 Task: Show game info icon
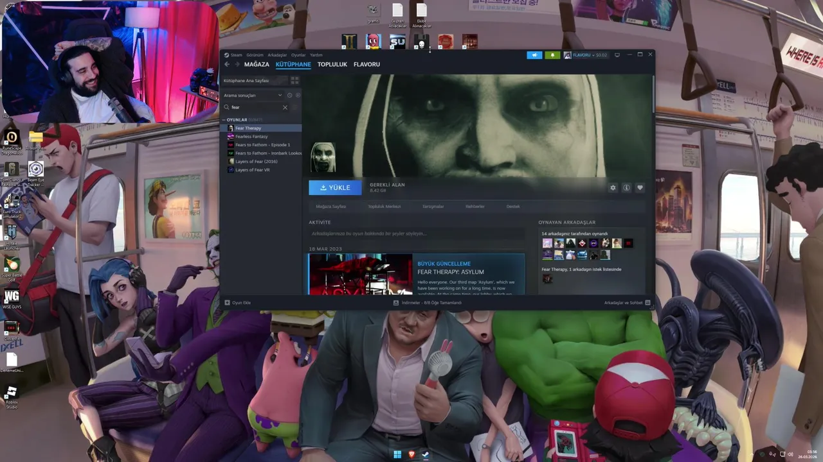tap(626, 187)
